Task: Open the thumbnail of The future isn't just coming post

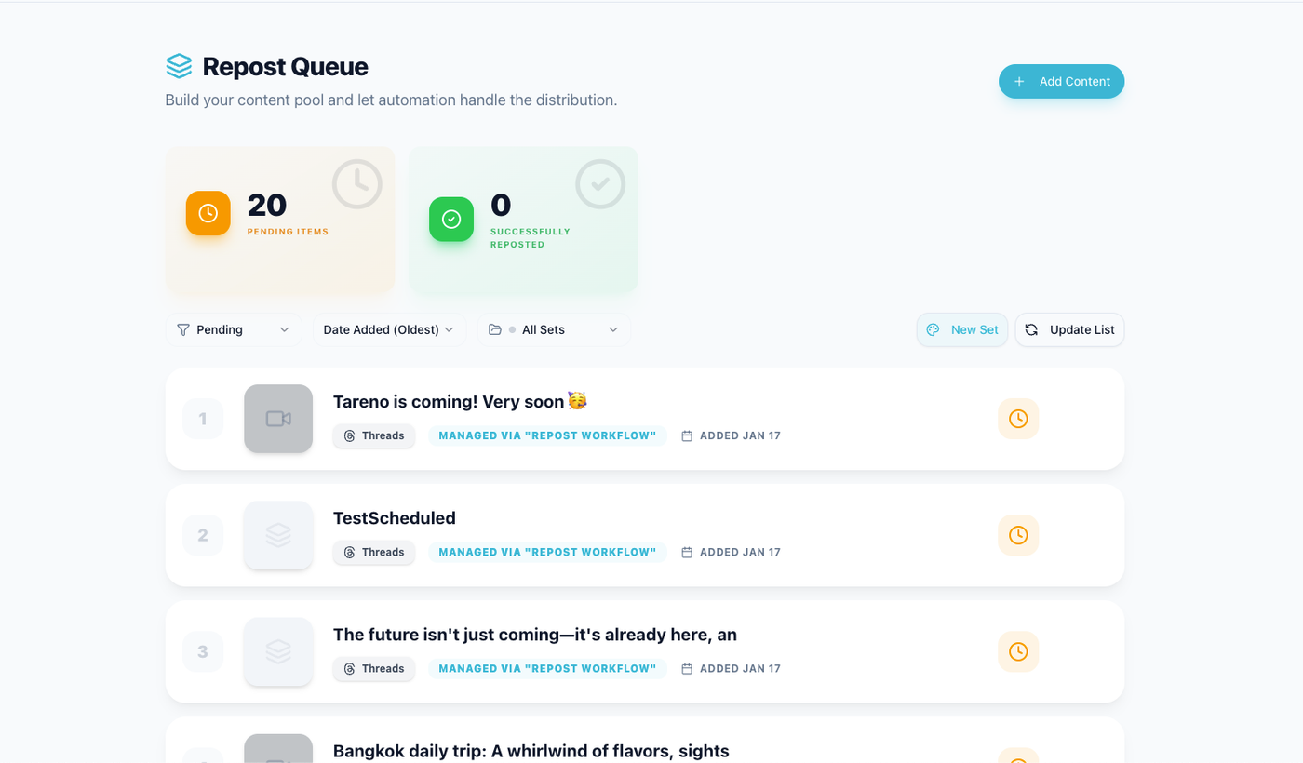Action: coord(278,651)
